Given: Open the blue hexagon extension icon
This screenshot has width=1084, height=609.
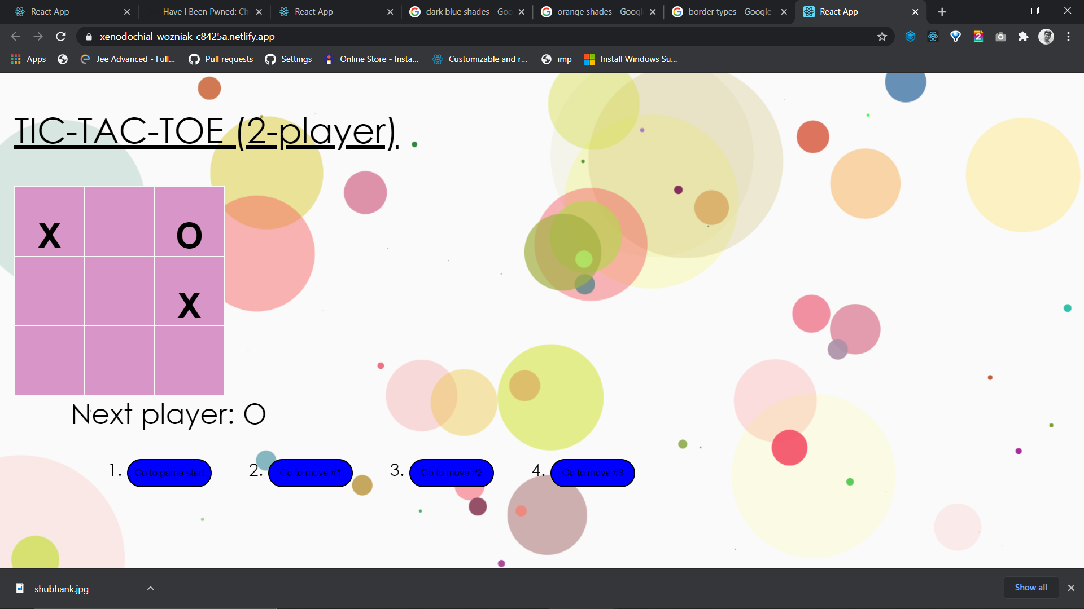Looking at the screenshot, I should pos(910,37).
